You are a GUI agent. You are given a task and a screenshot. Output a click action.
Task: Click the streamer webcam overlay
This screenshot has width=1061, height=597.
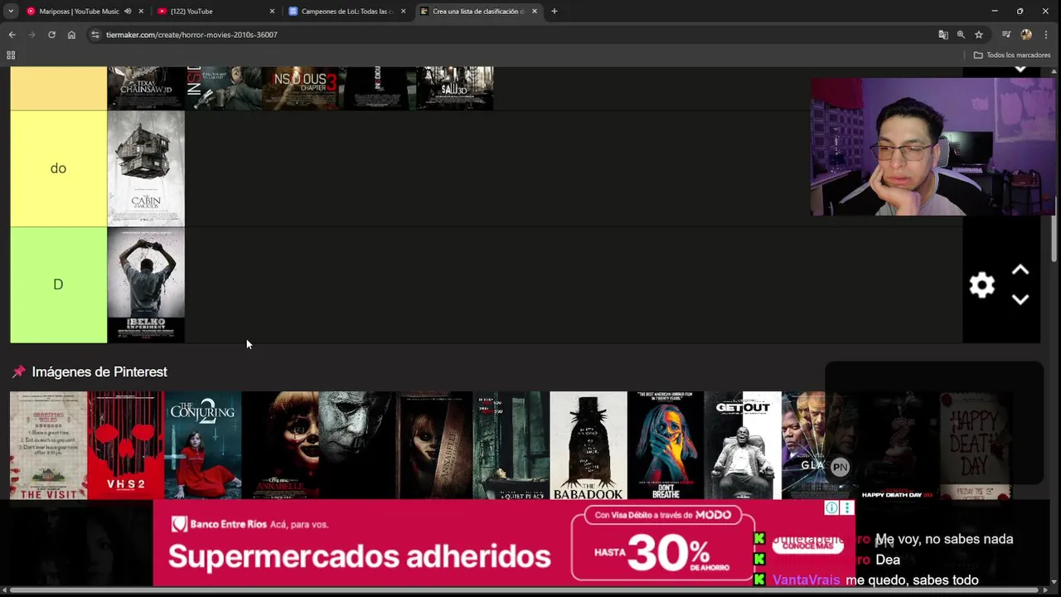click(933, 147)
